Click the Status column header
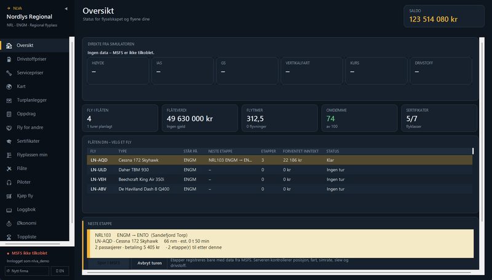This screenshot has width=492, height=280. [333, 151]
